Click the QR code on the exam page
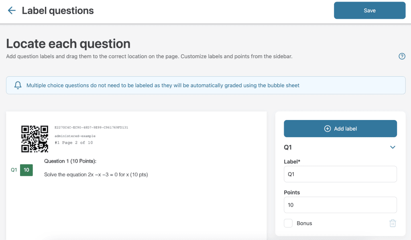 [x=35, y=139]
